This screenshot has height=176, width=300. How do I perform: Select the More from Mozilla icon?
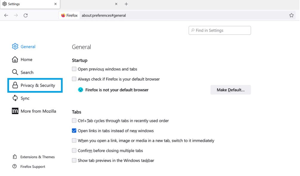15,111
